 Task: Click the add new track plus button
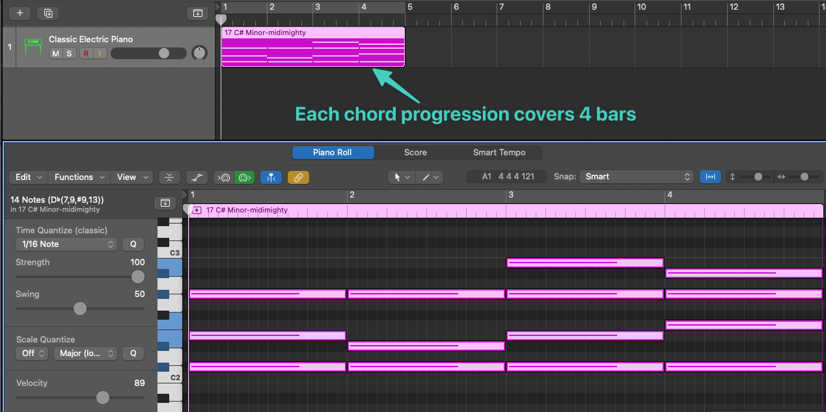click(20, 13)
